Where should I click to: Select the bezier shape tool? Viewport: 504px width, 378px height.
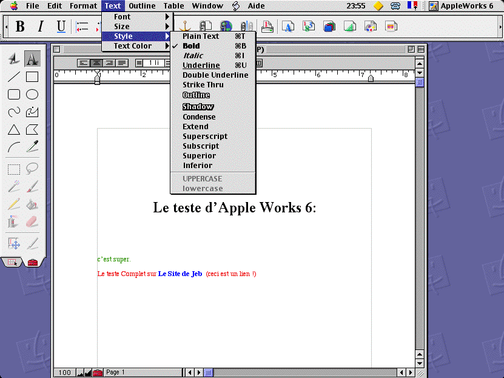pos(32,112)
